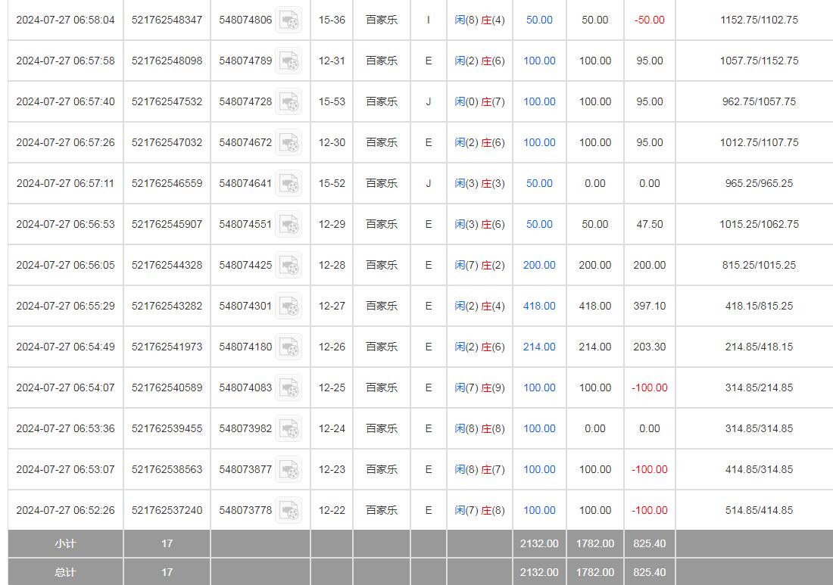Click blue 100.00 bet link in 06:52:26 row
This screenshot has height=585, width=833.
[539, 510]
